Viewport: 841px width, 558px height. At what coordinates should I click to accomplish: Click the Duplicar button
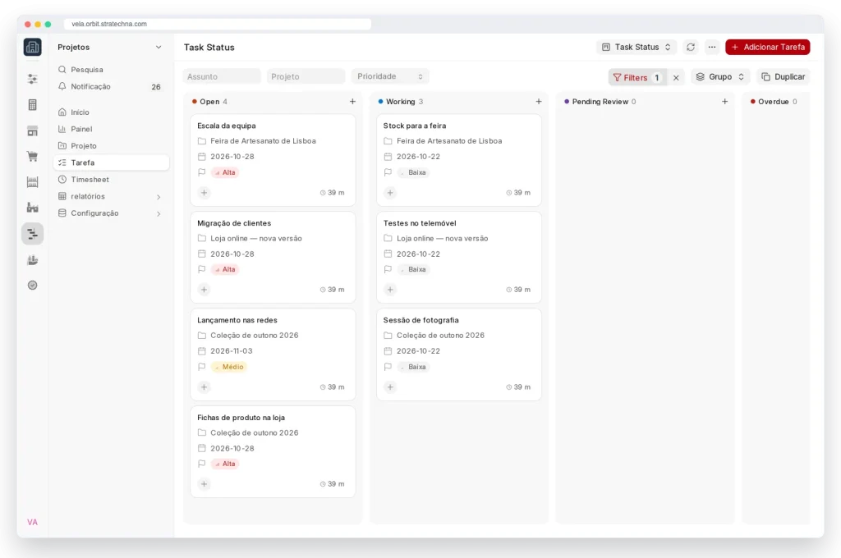coord(784,77)
